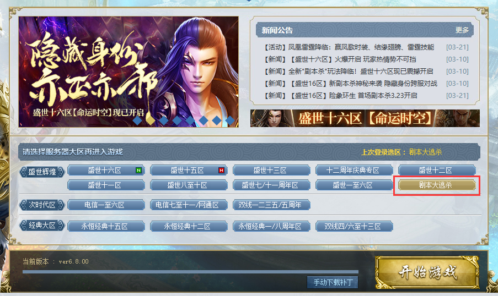This screenshot has width=498, height=296.
Task: Choose the 剧本大逃杀 server zone
Action: (x=437, y=185)
